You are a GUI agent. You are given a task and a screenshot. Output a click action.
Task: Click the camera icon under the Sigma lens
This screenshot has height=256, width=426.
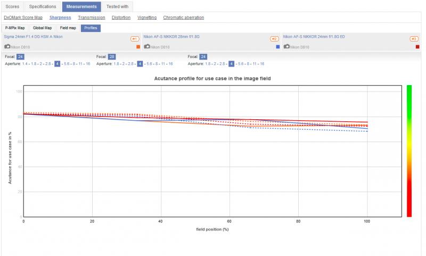pos(7,46)
